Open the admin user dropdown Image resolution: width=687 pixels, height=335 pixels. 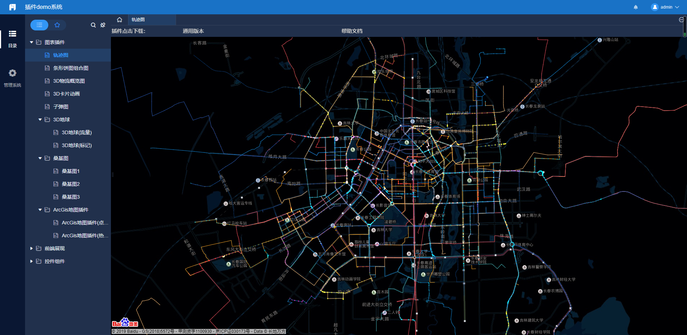pyautogui.click(x=665, y=7)
